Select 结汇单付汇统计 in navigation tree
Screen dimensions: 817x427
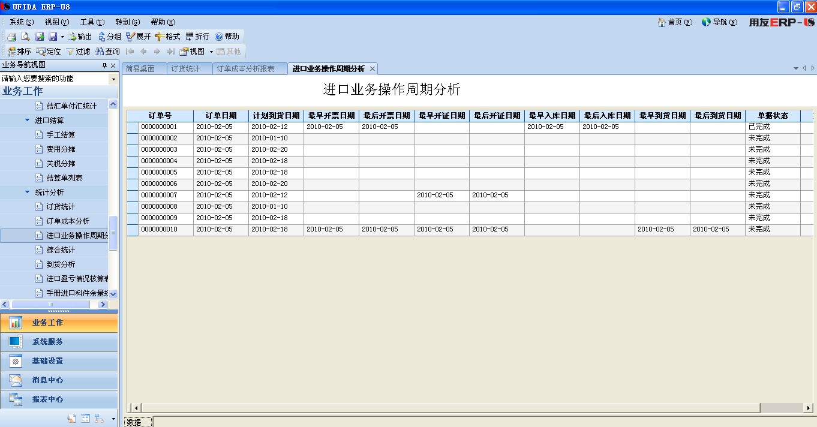(71, 106)
